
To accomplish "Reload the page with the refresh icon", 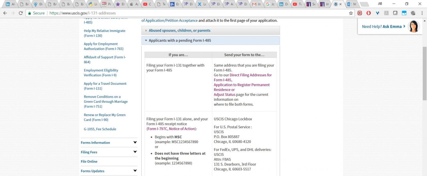I will pos(21,13).
